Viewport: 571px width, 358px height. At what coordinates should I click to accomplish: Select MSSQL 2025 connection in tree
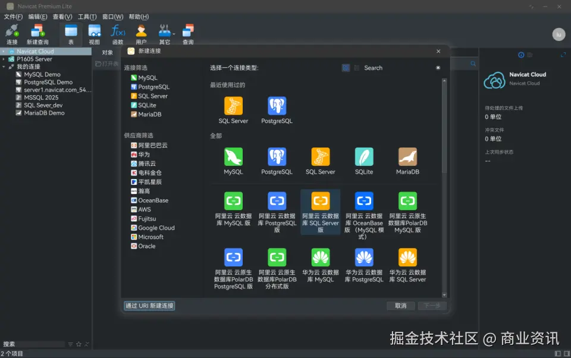[37, 98]
